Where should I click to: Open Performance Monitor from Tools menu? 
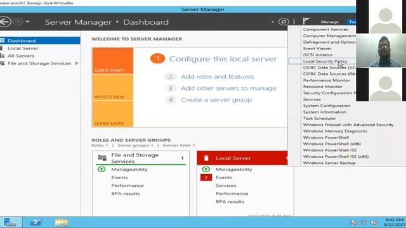pos(327,80)
